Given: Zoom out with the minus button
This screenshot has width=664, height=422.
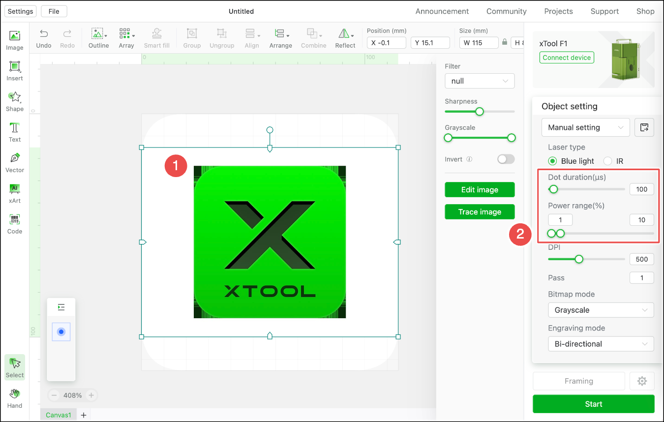Looking at the screenshot, I should point(55,395).
